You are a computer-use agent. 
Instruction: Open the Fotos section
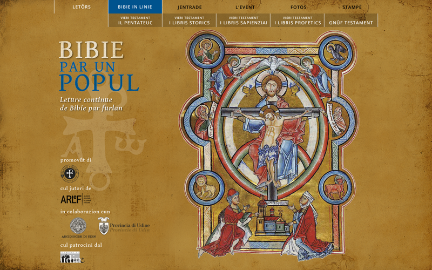[299, 7]
